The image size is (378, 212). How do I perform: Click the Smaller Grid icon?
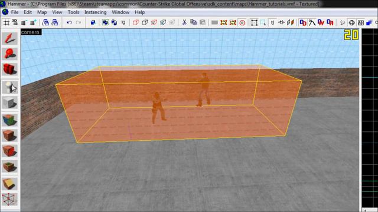coord(24,22)
